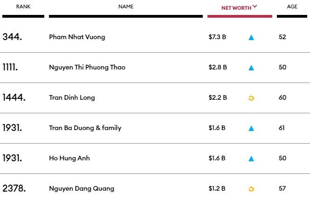Click up-trend triangle beside Nguyen Thi Phuong Thao

(x=251, y=68)
